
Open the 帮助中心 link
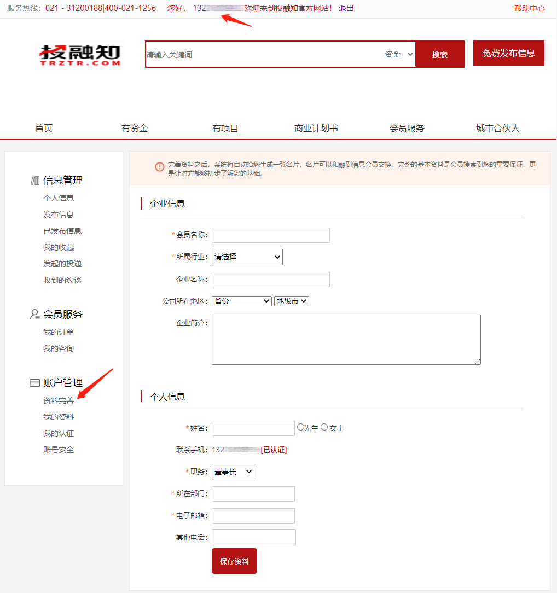(x=529, y=8)
